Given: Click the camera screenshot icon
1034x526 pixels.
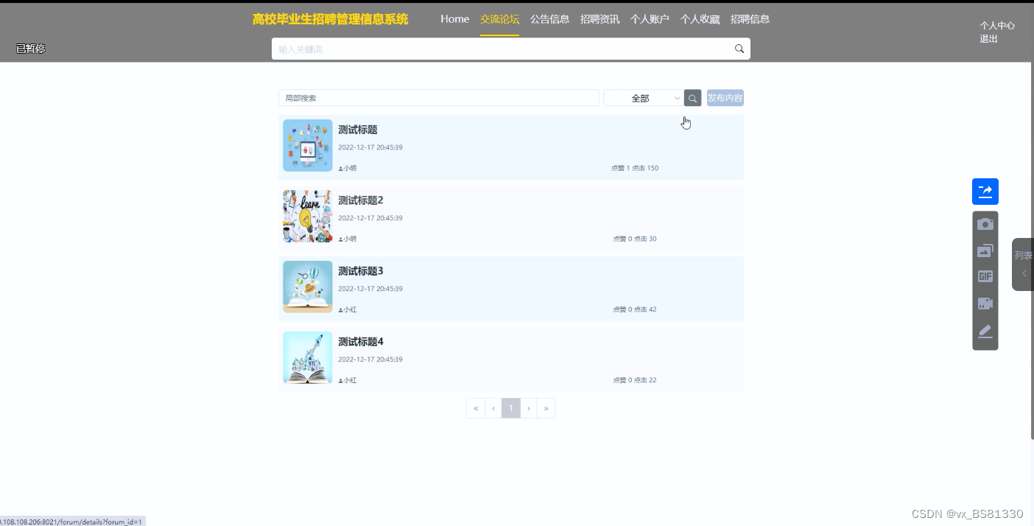Looking at the screenshot, I should [x=985, y=224].
